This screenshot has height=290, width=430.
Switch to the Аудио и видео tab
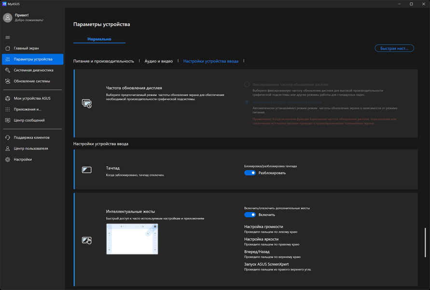coord(158,61)
